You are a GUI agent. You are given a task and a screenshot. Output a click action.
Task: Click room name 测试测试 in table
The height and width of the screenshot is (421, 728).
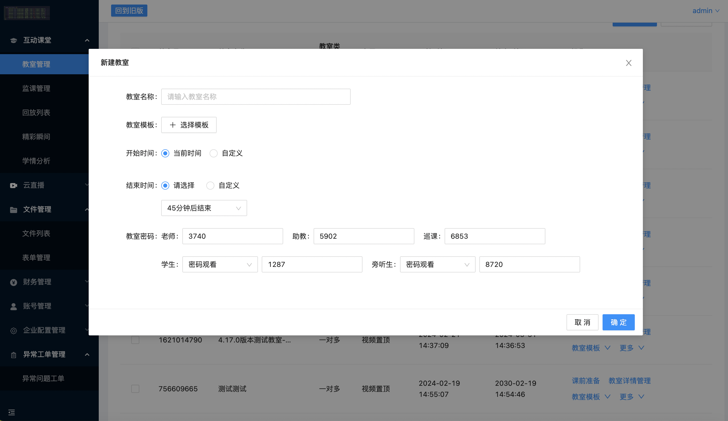click(232, 389)
